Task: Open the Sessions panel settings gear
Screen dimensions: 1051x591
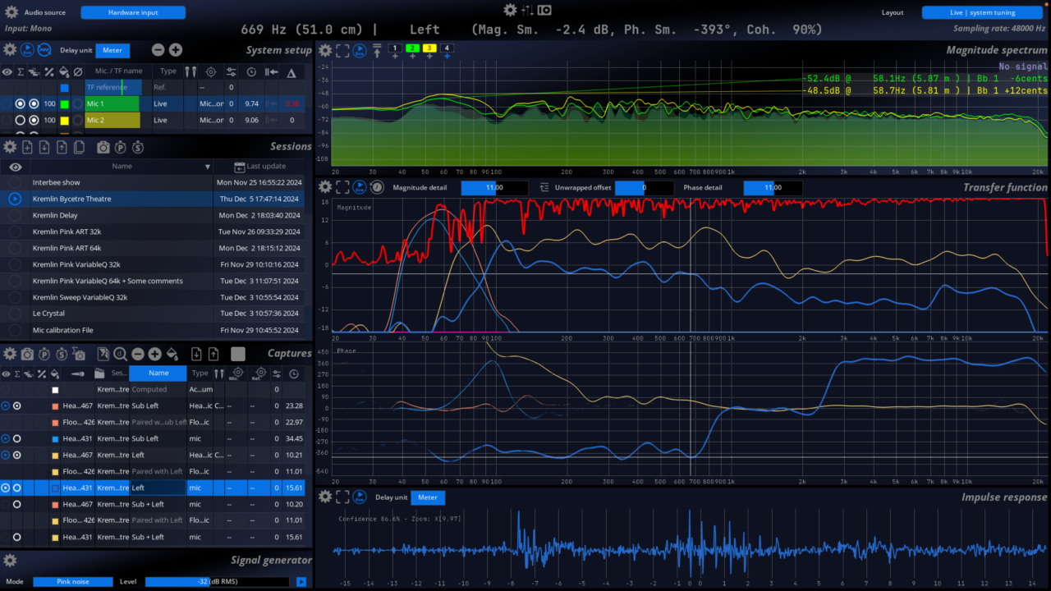Action: coord(9,147)
